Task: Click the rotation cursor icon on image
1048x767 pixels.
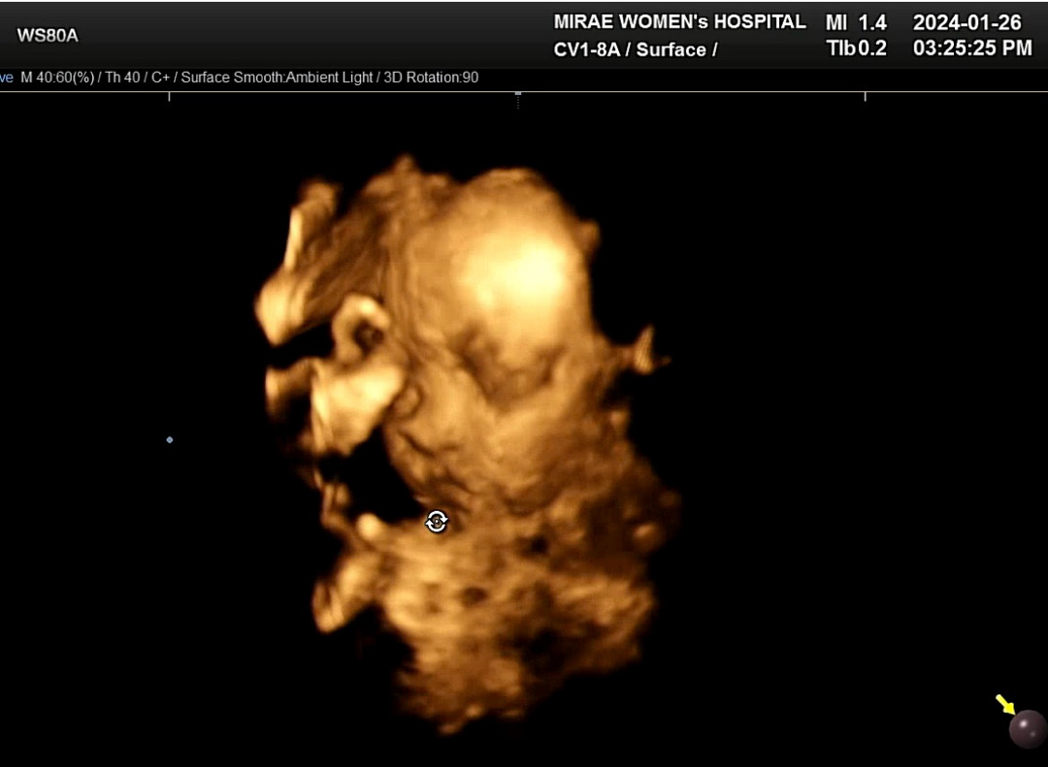Action: coord(437,522)
